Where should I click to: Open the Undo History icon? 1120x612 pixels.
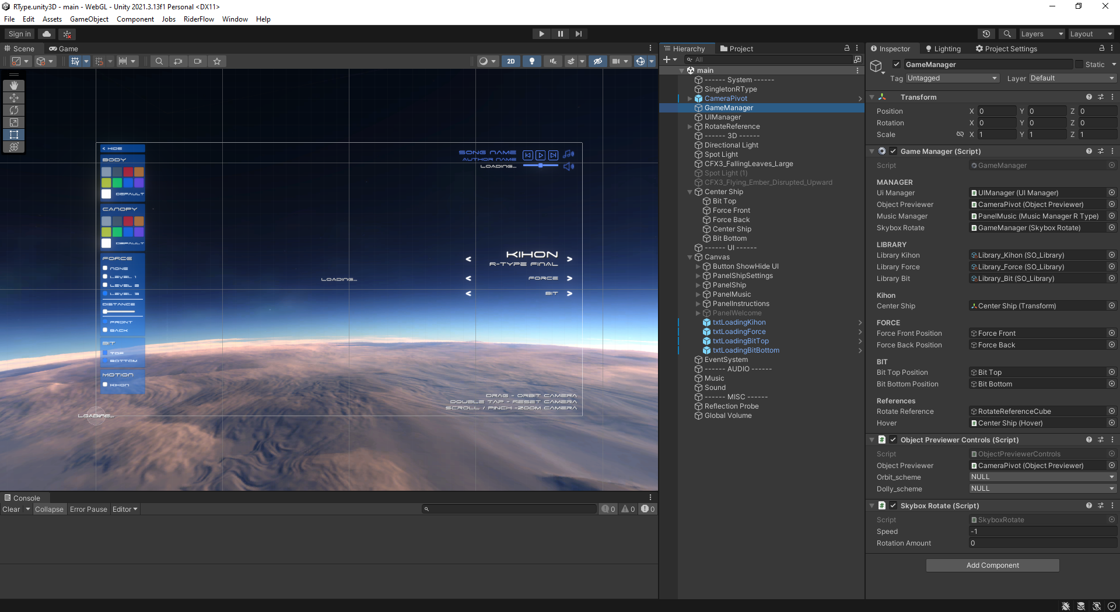(986, 34)
